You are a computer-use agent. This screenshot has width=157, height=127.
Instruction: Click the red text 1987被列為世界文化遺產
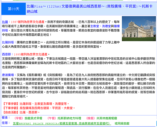(27, 22)
